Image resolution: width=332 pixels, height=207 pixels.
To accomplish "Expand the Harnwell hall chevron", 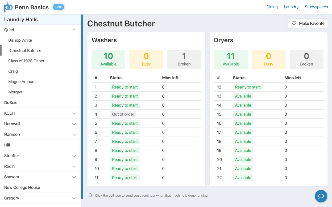I will [74, 124].
